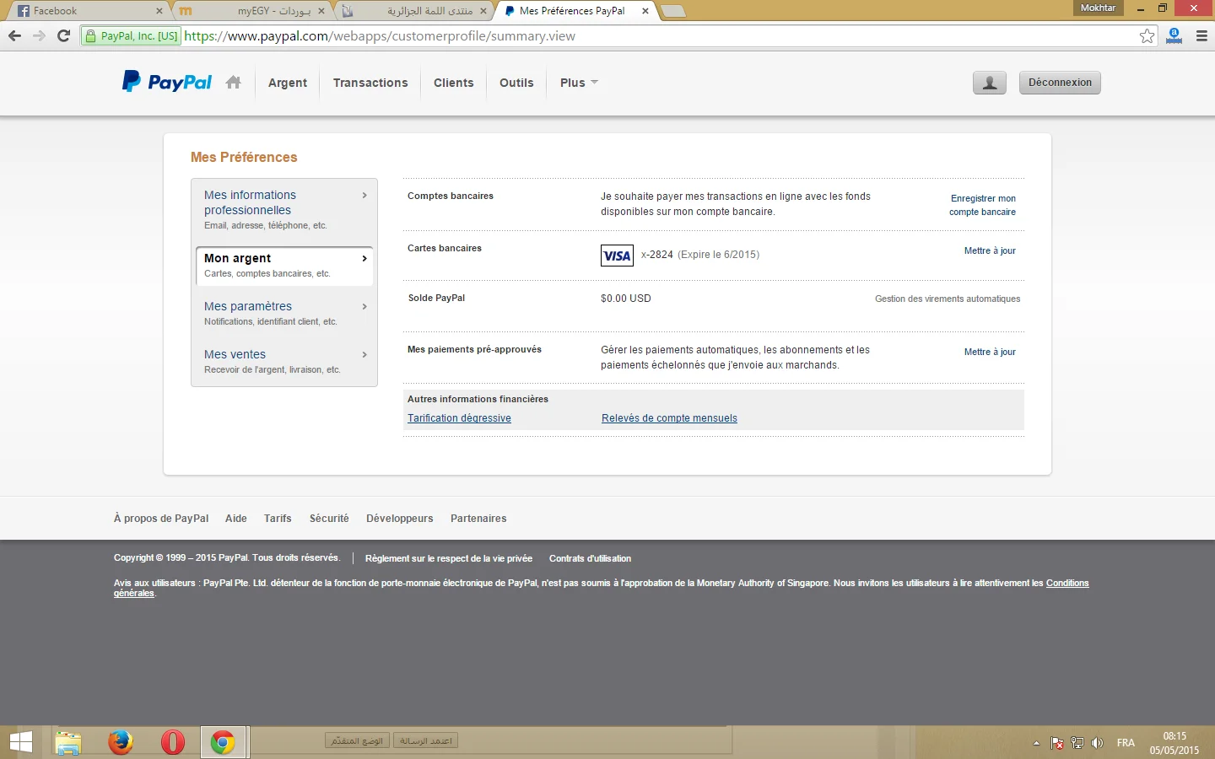1215x759 pixels.
Task: Open the Relevés de compte mensuels link
Action: click(669, 418)
